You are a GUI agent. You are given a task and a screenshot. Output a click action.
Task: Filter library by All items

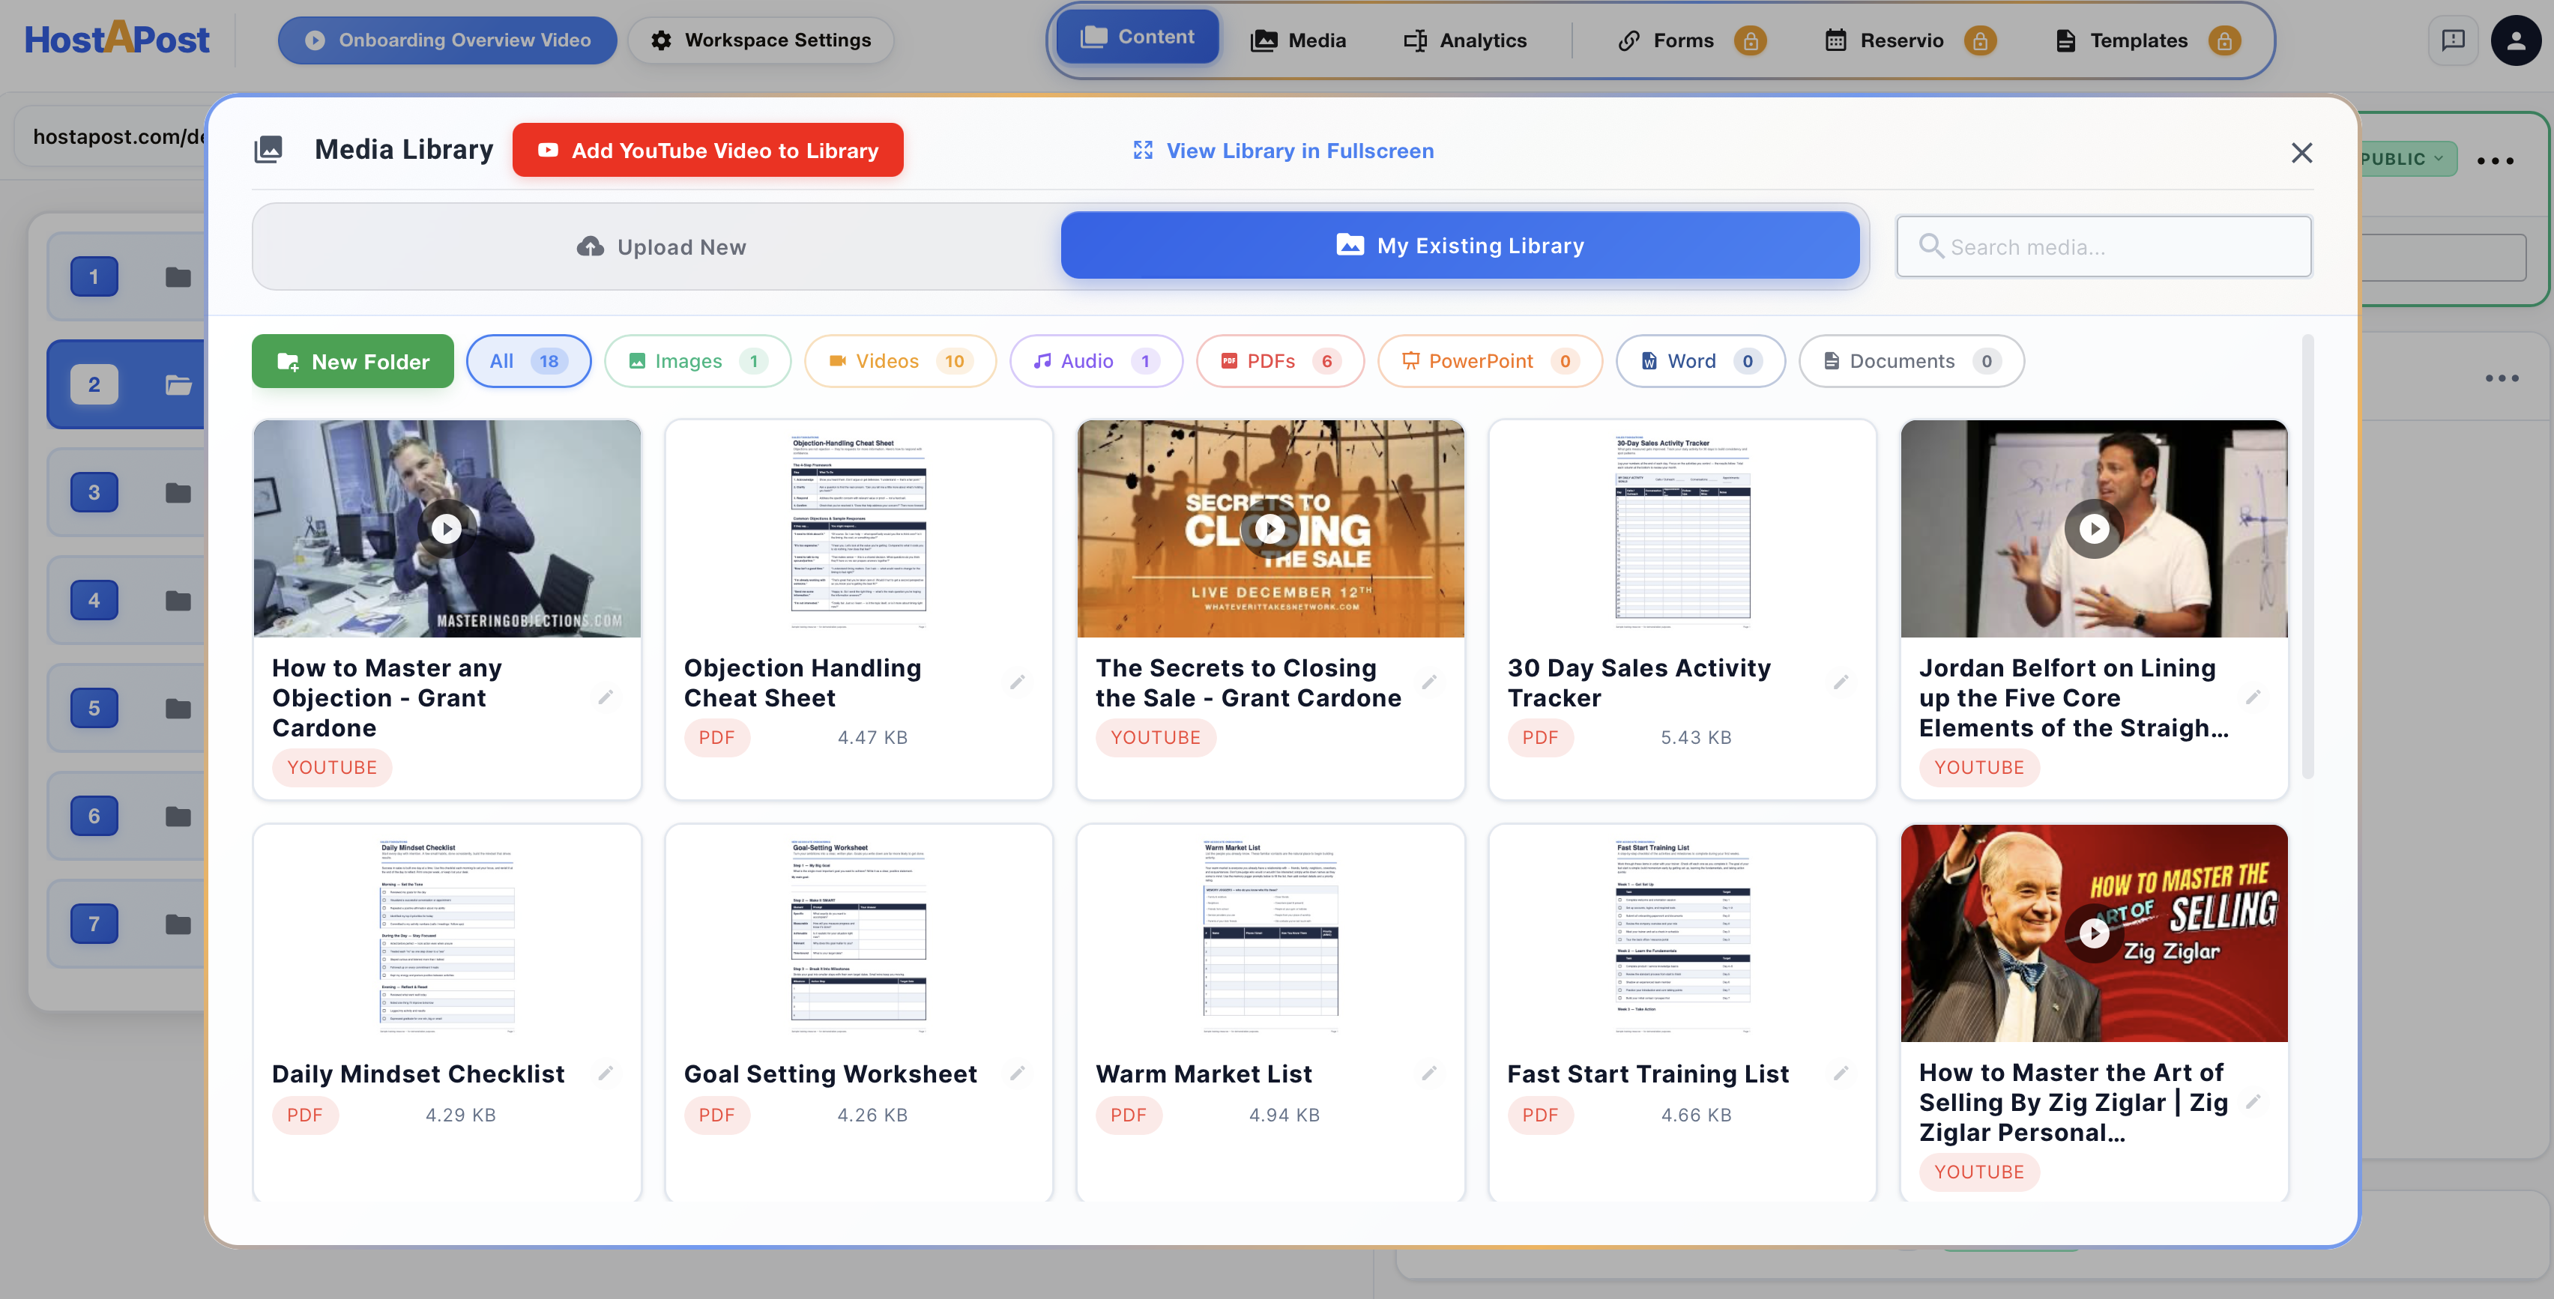click(528, 360)
